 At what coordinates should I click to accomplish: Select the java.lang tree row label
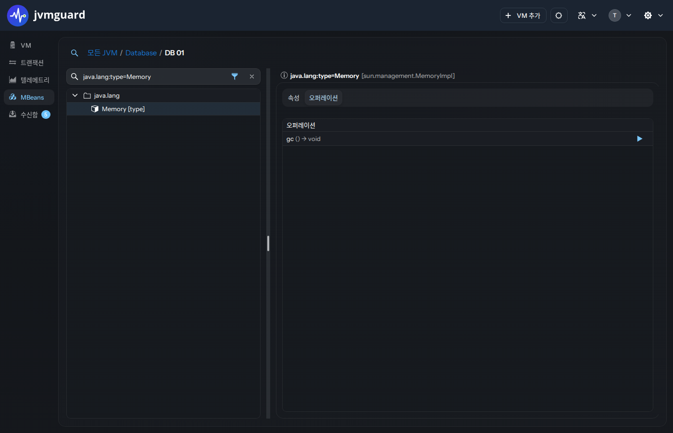[107, 96]
